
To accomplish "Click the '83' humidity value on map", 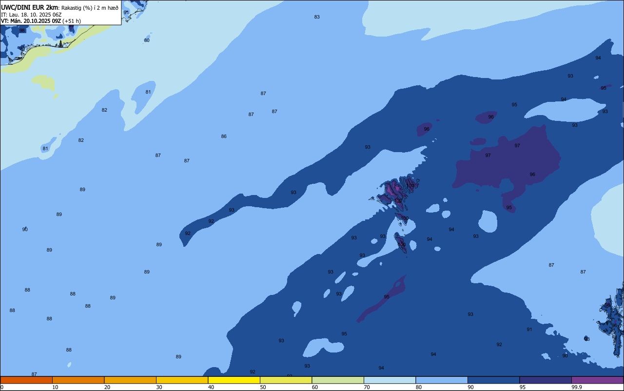I will [317, 17].
